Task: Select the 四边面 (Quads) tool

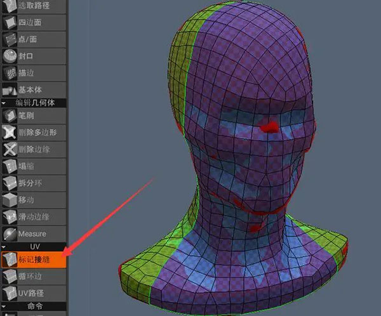Action: pos(33,22)
